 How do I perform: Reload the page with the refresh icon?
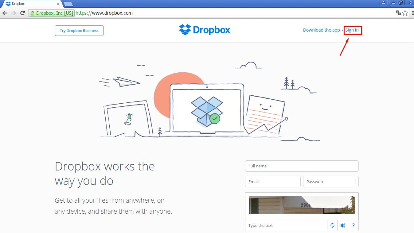click(x=22, y=13)
